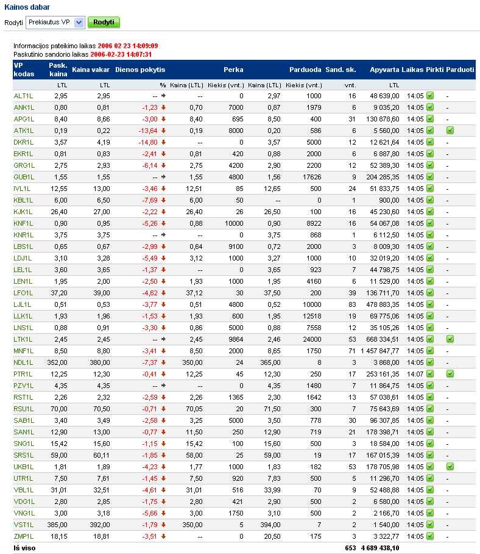Click the VNG1L code link
Viewport: 480px width, 554px height.
pyautogui.click(x=24, y=513)
